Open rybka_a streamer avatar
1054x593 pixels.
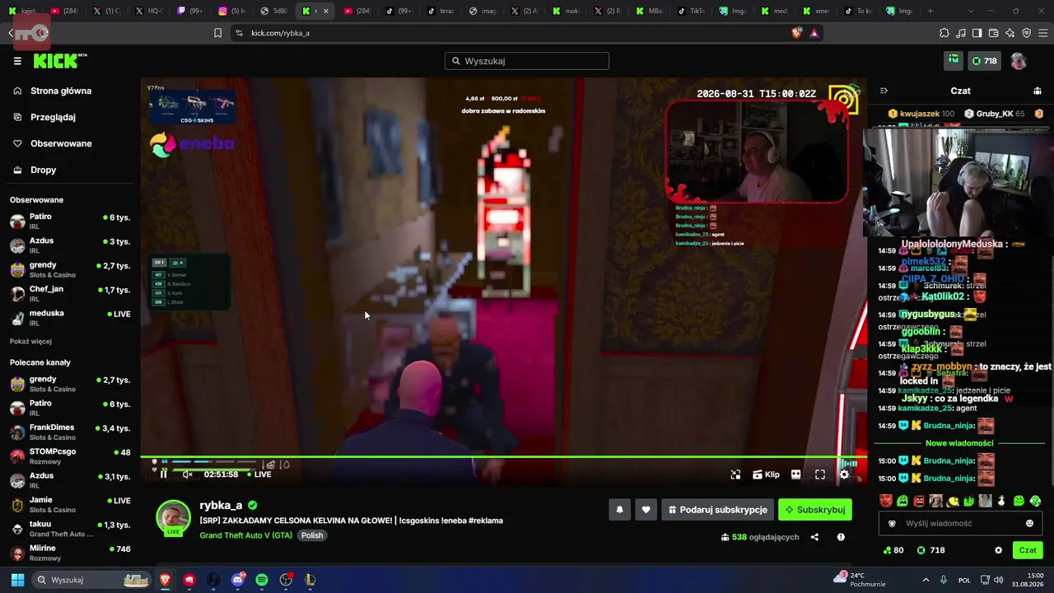coord(173,517)
